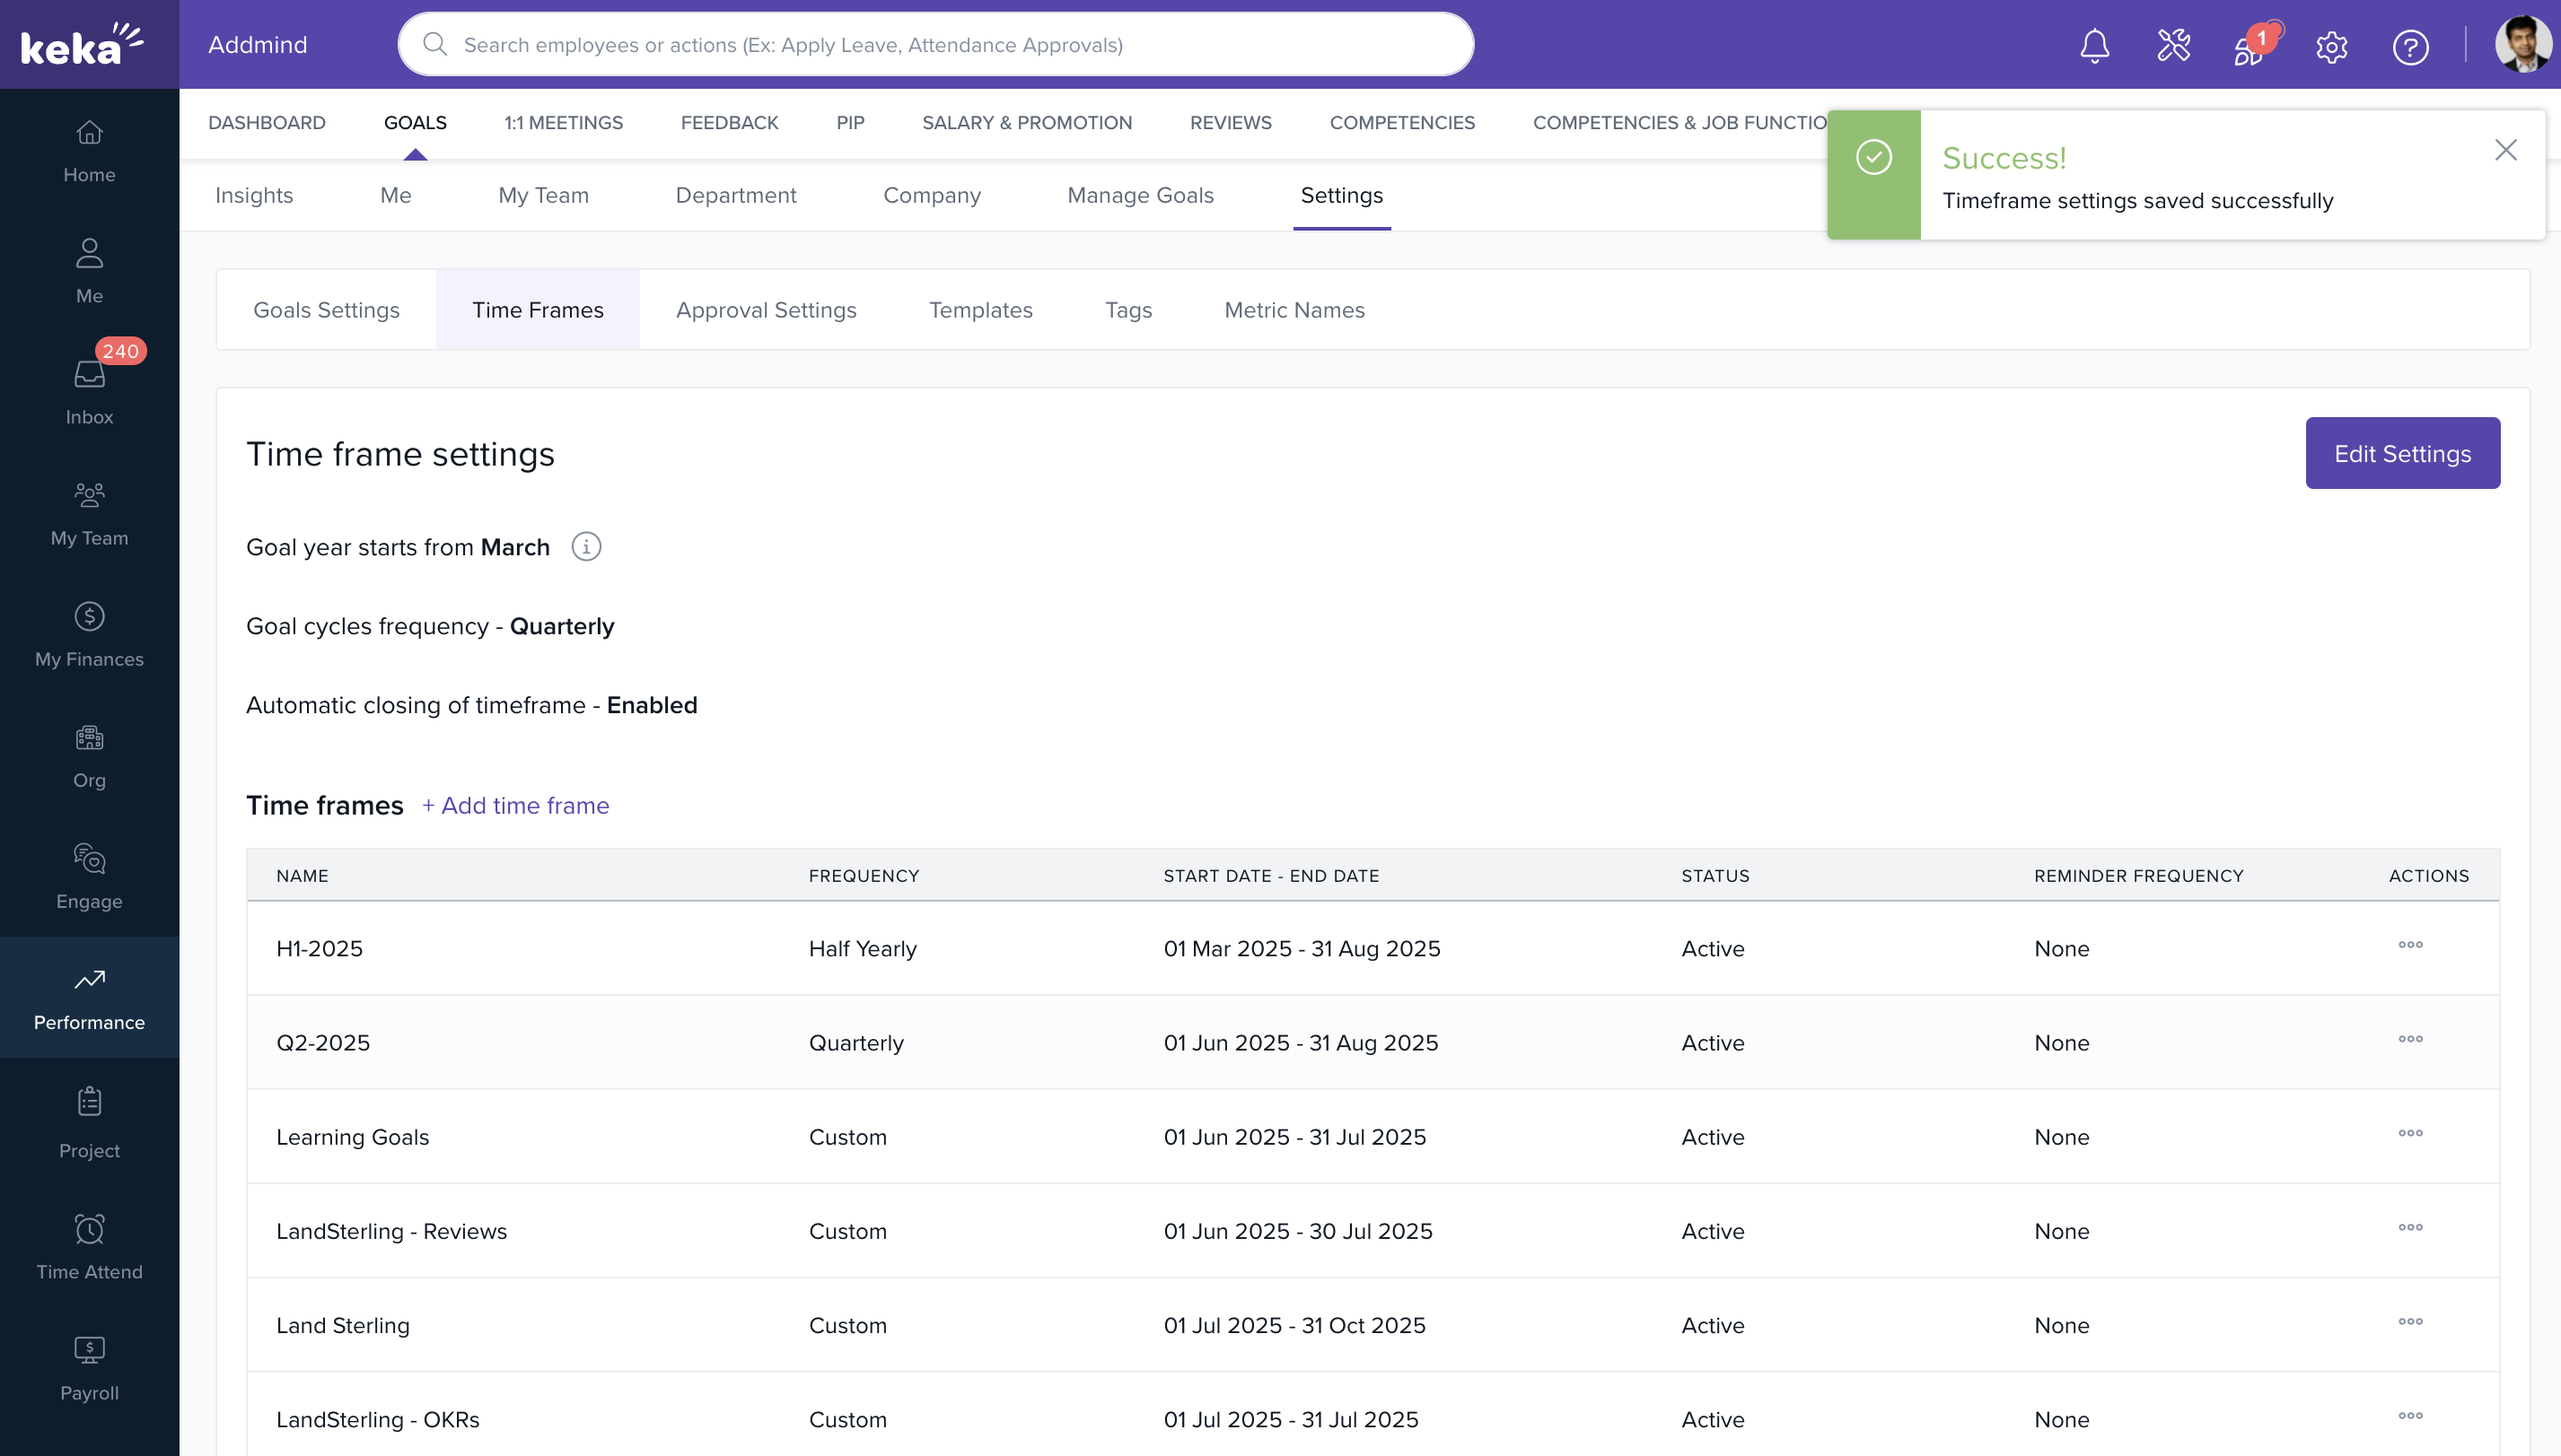Open the settings gear icon in header
Viewport: 2561px width, 1456px height.
pos(2331,46)
